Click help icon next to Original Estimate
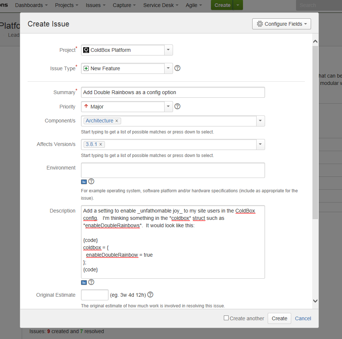The width and height of the screenshot is (342, 339). (x=150, y=295)
